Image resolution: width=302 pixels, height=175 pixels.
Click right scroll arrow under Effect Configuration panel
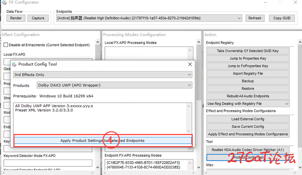tap(92, 172)
